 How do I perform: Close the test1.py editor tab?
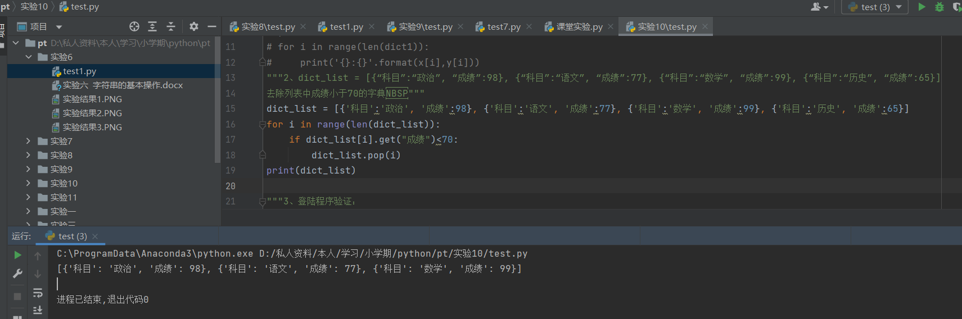tap(372, 26)
